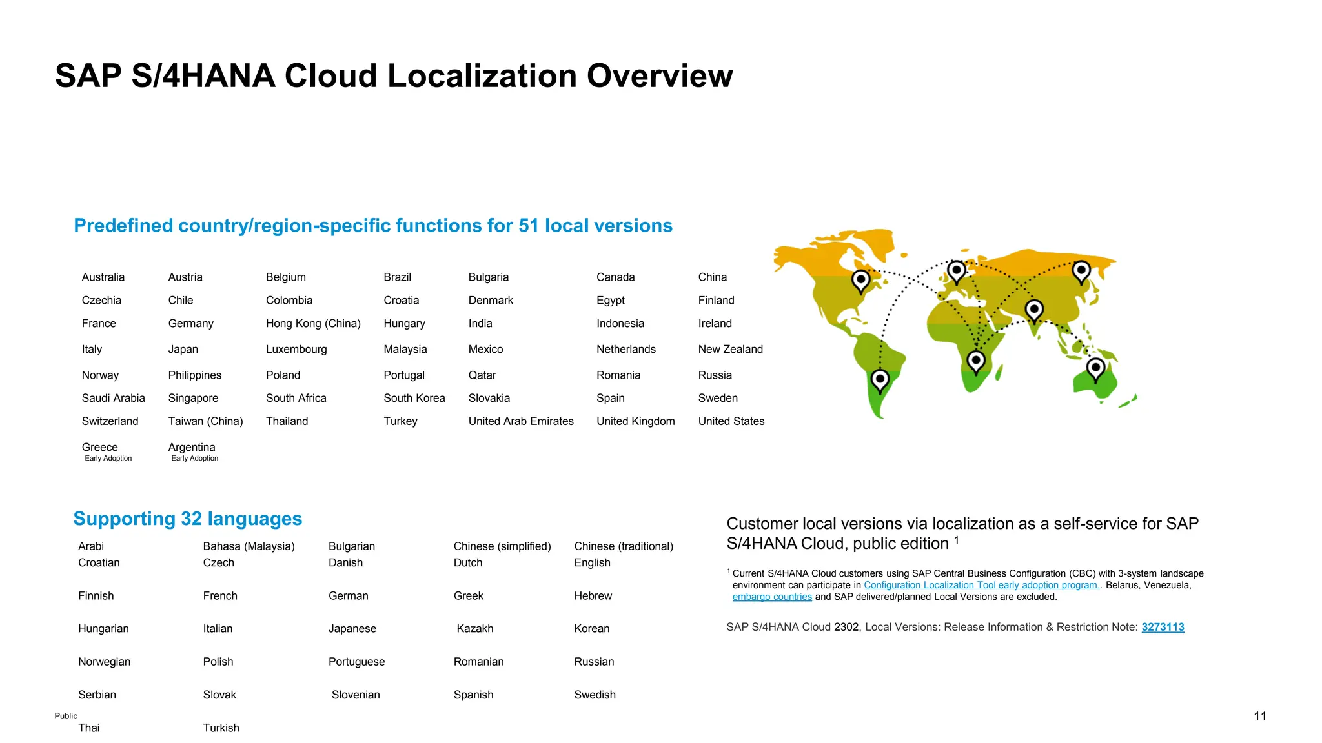Click the heading about 51 local versions

(373, 226)
